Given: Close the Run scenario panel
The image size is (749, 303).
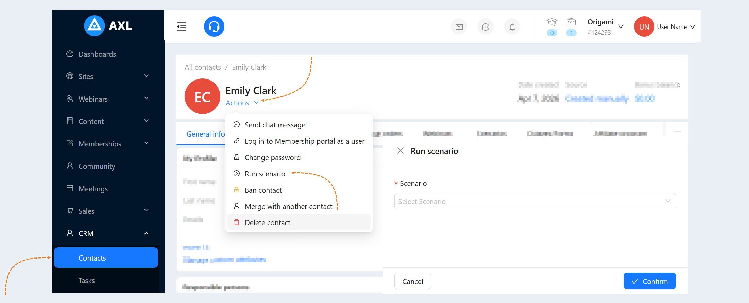Looking at the screenshot, I should point(401,151).
